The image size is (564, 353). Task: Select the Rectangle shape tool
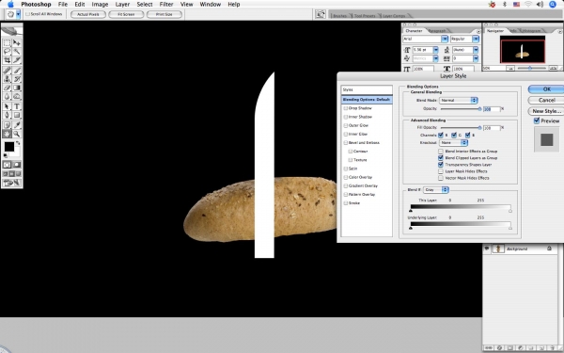tap(17, 115)
